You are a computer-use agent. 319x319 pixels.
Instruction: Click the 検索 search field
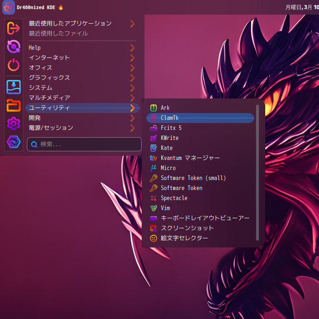pos(84,144)
